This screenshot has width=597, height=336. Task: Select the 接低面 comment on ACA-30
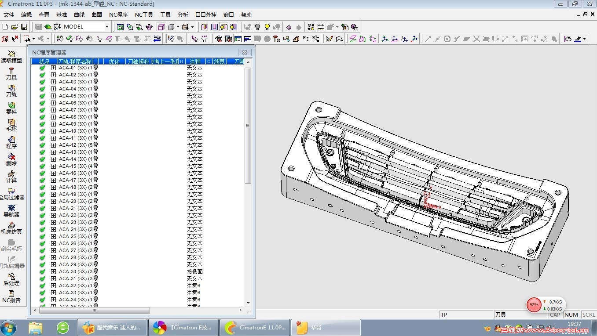point(194,272)
